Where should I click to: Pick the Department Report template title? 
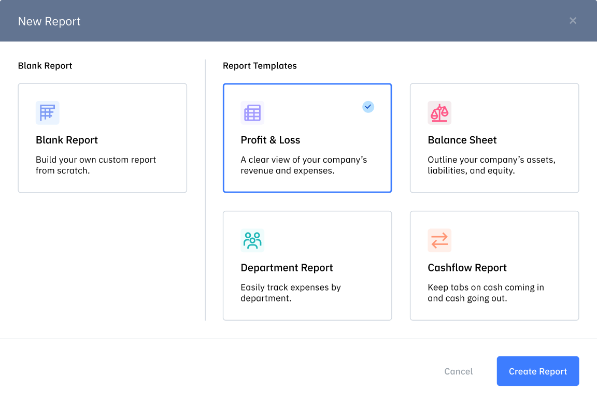click(x=287, y=268)
